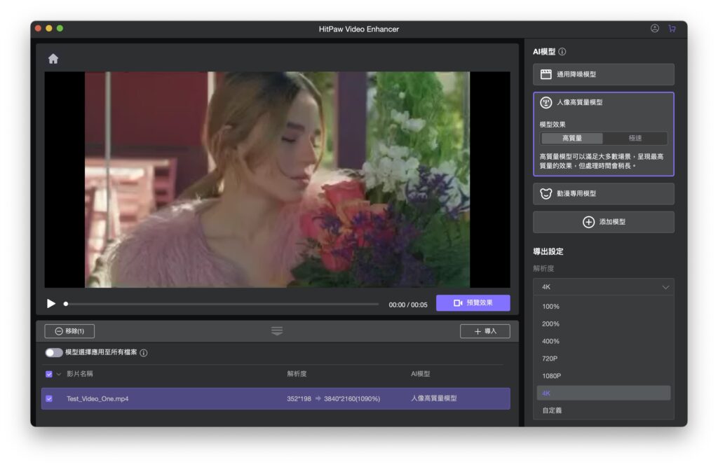Click the 3840*2160(1090%) resolution value
The width and height of the screenshot is (718, 467).
[352, 399]
